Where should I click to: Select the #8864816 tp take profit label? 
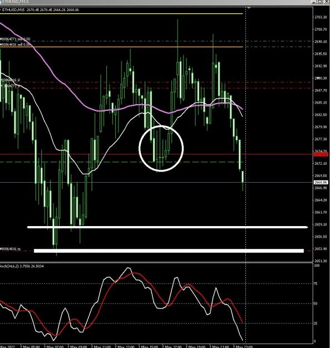coord(11,249)
